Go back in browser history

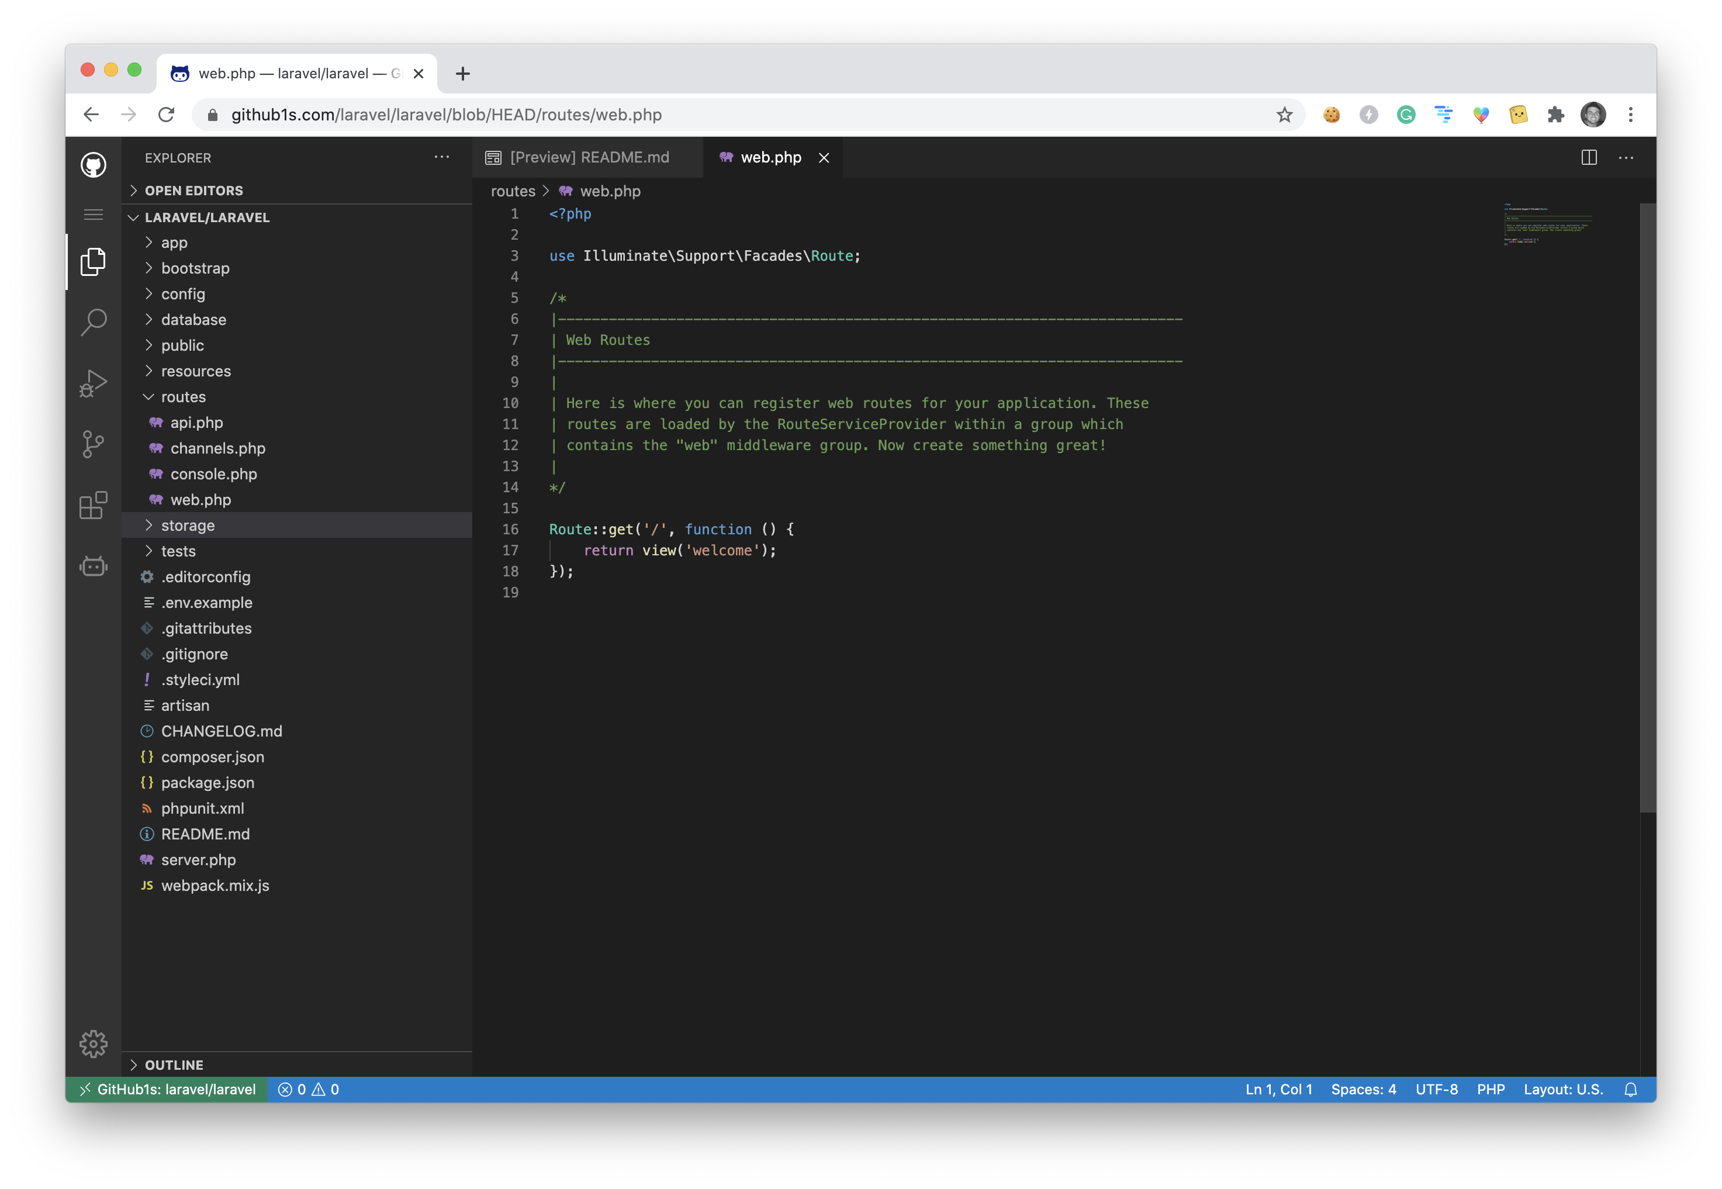[x=91, y=114]
